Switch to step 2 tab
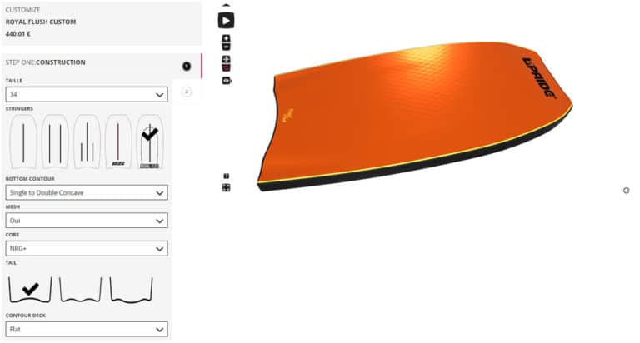This screenshot has width=640, height=343. click(187, 92)
